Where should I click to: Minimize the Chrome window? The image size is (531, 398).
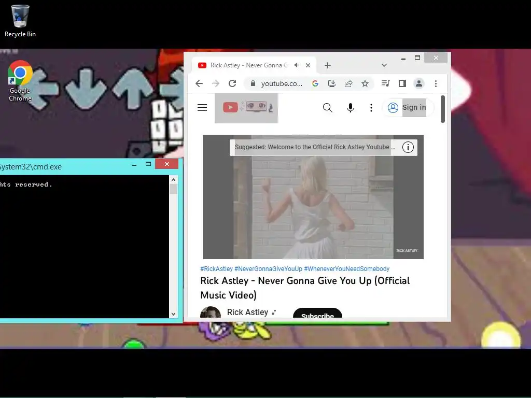403,58
